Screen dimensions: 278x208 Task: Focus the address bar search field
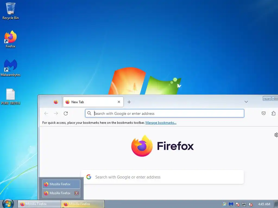click(165, 113)
